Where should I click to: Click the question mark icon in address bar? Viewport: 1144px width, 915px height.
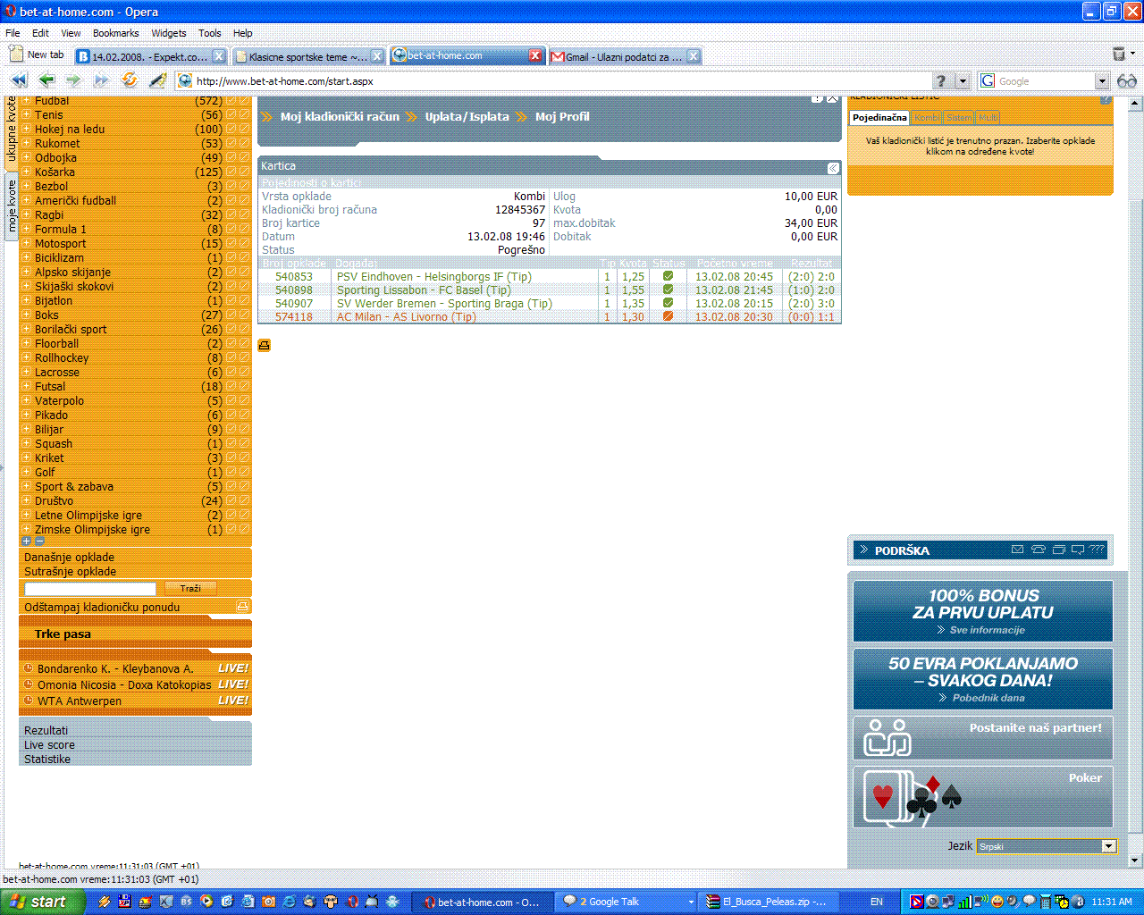tap(940, 80)
